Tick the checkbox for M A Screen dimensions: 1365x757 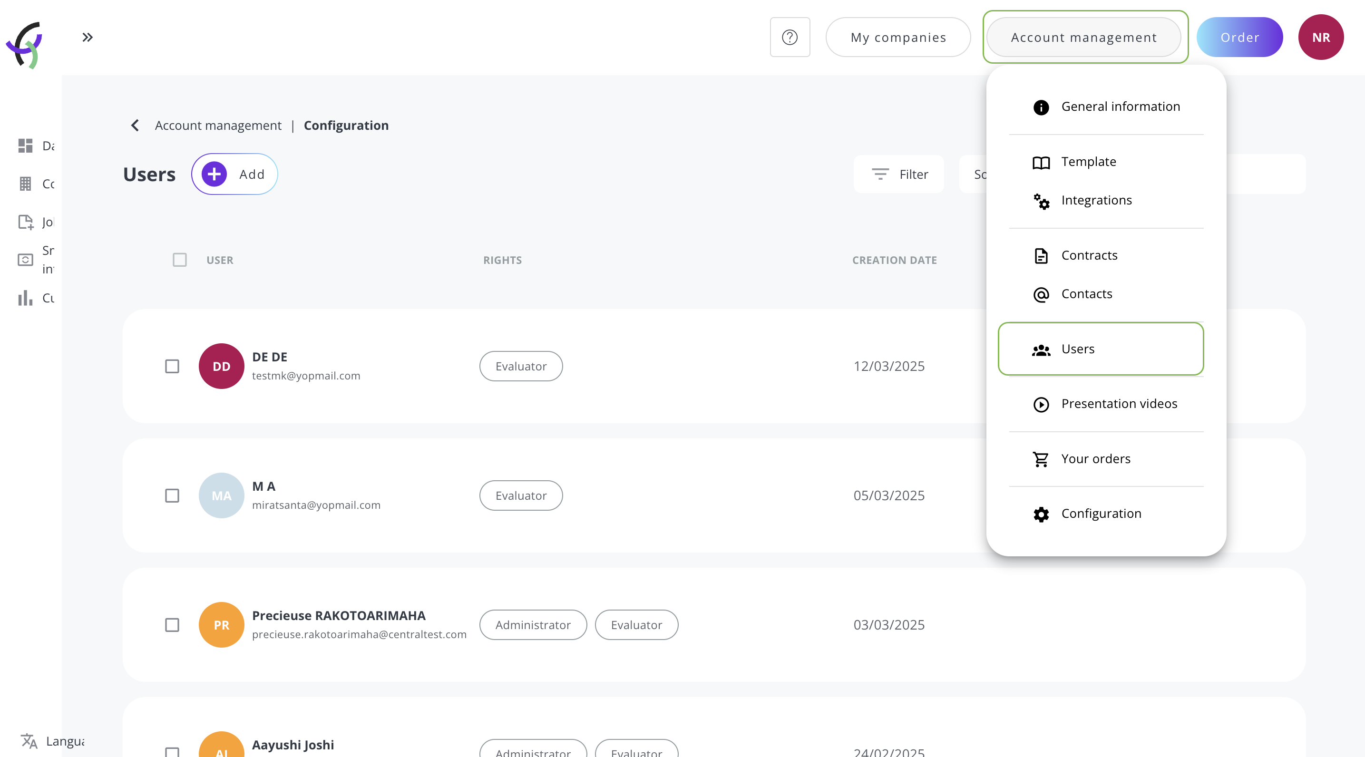tap(172, 495)
